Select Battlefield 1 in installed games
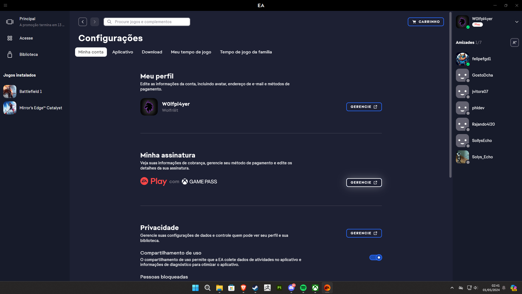The height and width of the screenshot is (294, 522). [30, 92]
